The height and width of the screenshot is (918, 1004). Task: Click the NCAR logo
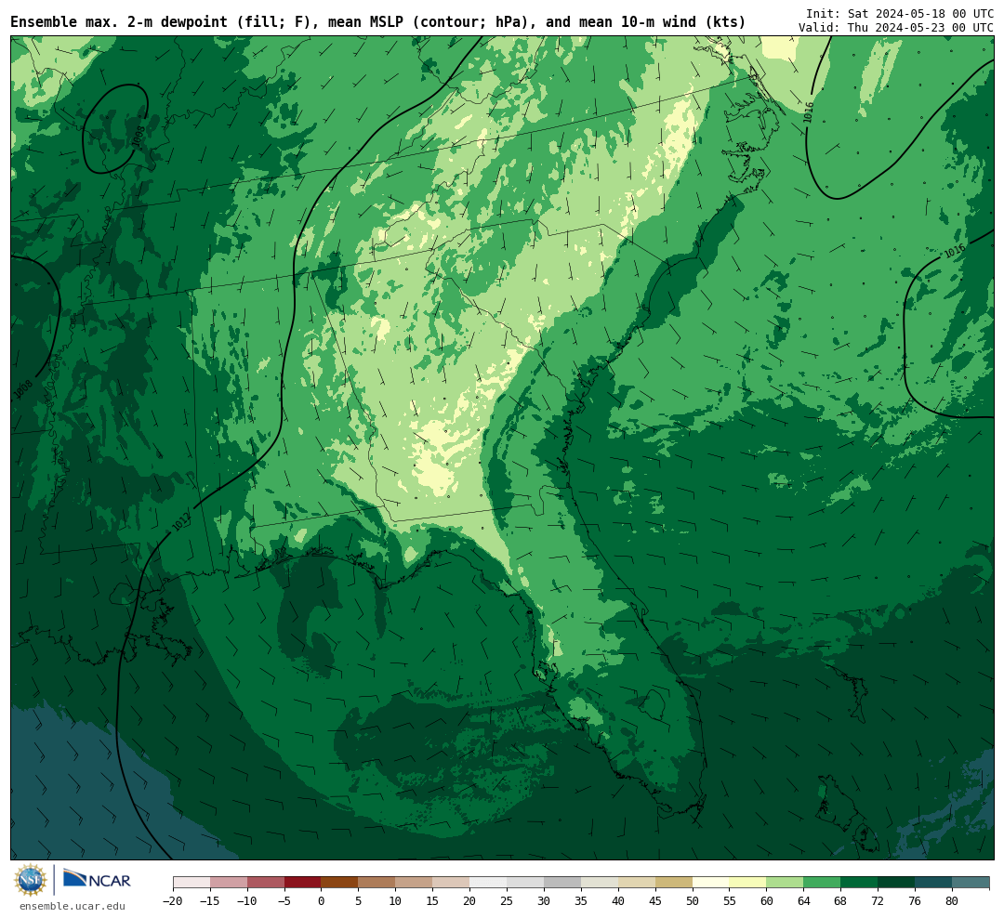click(97, 881)
